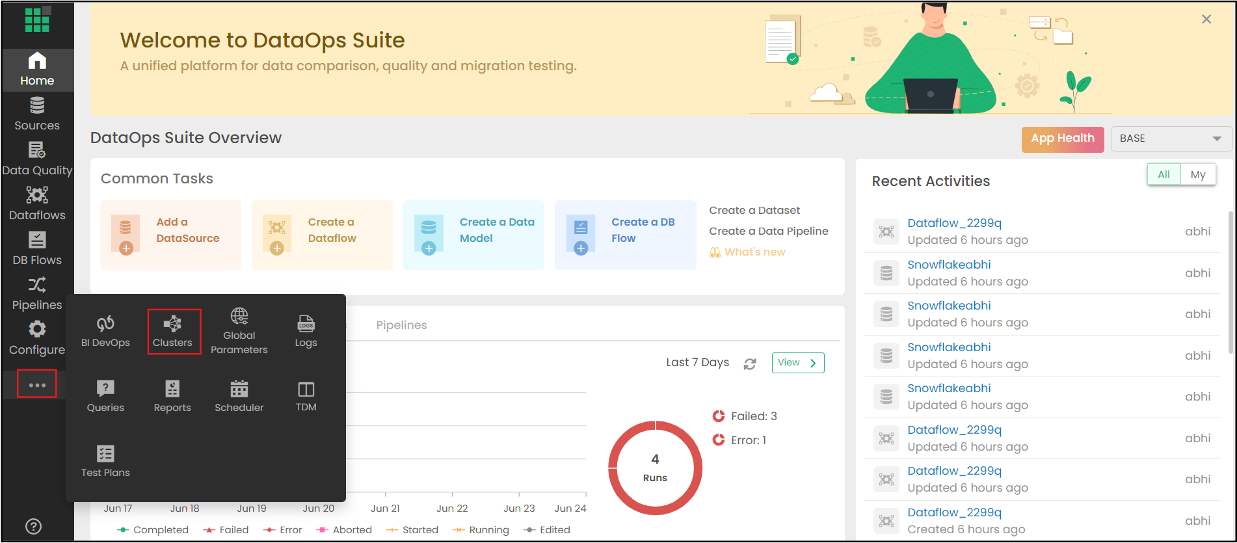The image size is (1237, 543).
Task: Open the Create a Data Pipeline link
Action: pyautogui.click(x=769, y=231)
